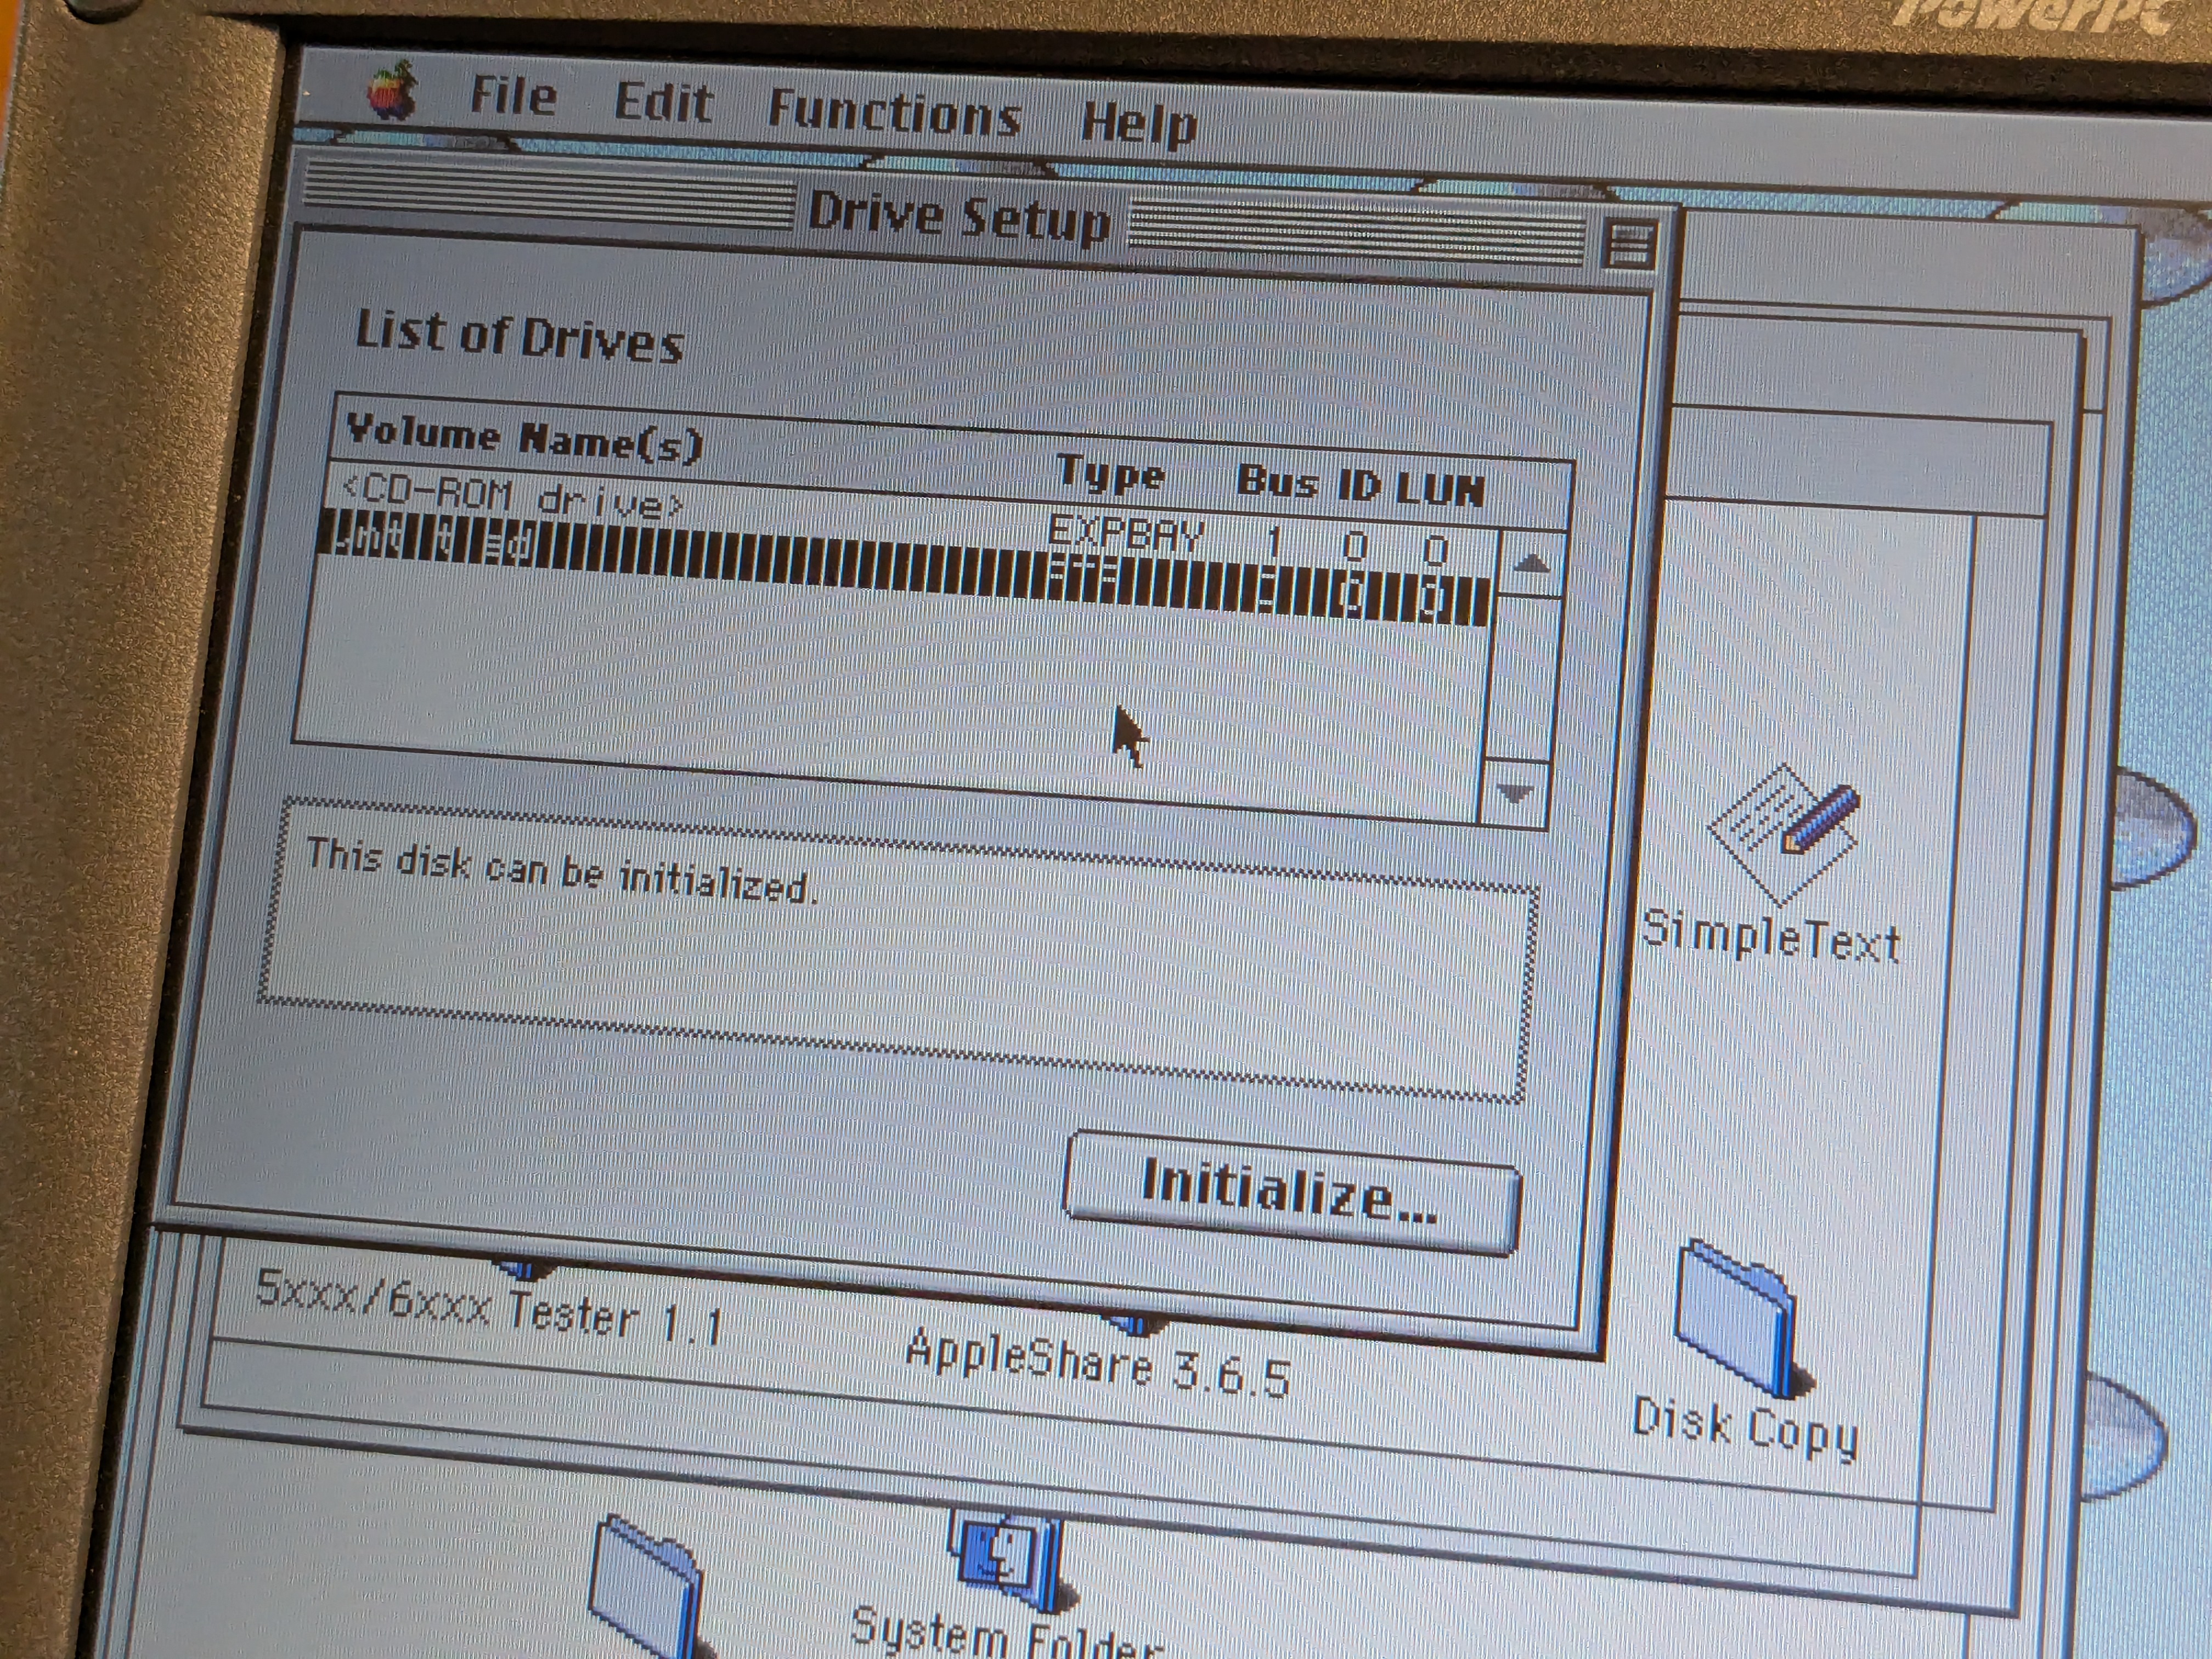Click the LUN column header
The image size is (2212, 1659).
point(1440,489)
